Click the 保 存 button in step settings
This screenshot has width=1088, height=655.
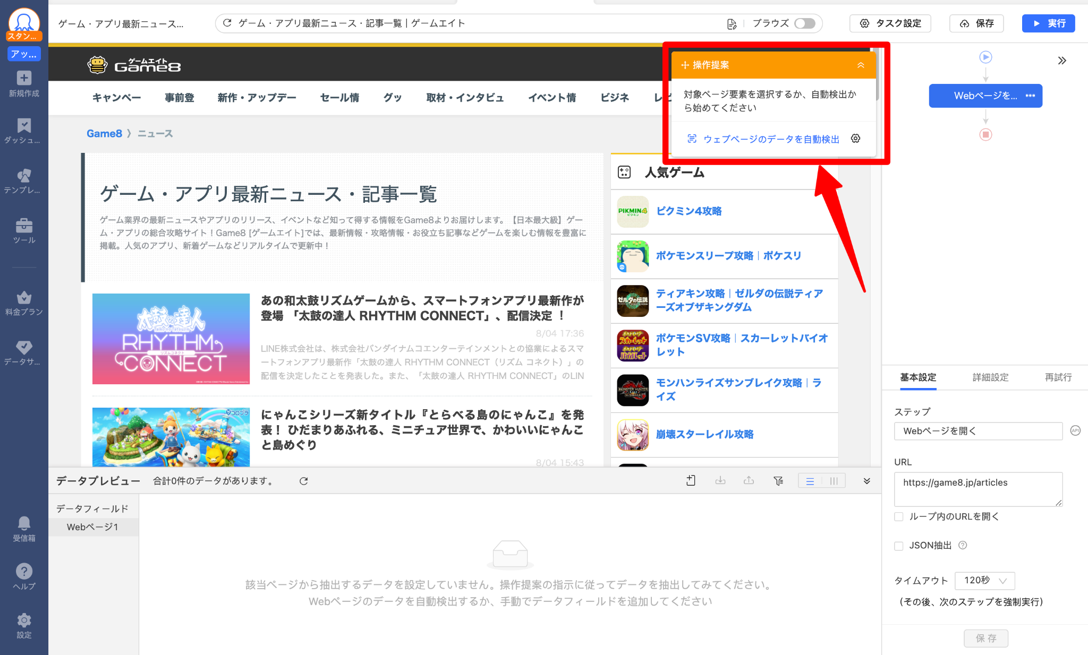[x=986, y=638]
